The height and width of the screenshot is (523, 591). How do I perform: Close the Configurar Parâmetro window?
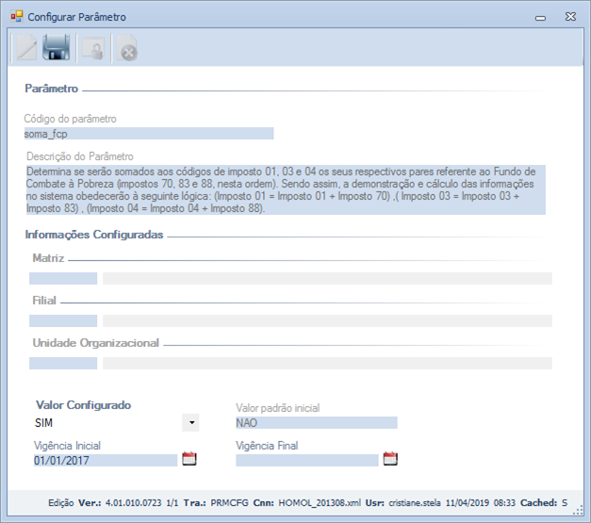(x=570, y=17)
